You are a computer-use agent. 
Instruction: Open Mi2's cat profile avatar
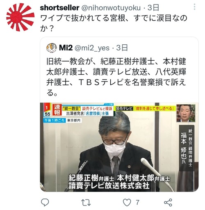point(52,48)
